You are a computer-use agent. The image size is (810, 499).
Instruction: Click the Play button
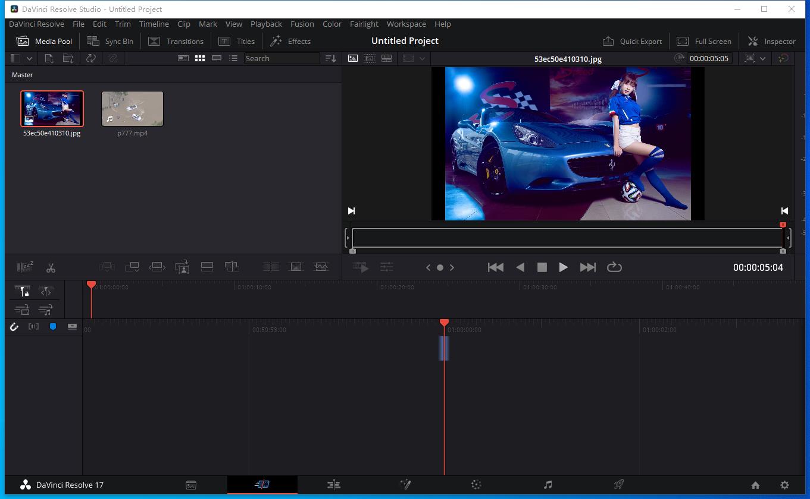click(563, 267)
